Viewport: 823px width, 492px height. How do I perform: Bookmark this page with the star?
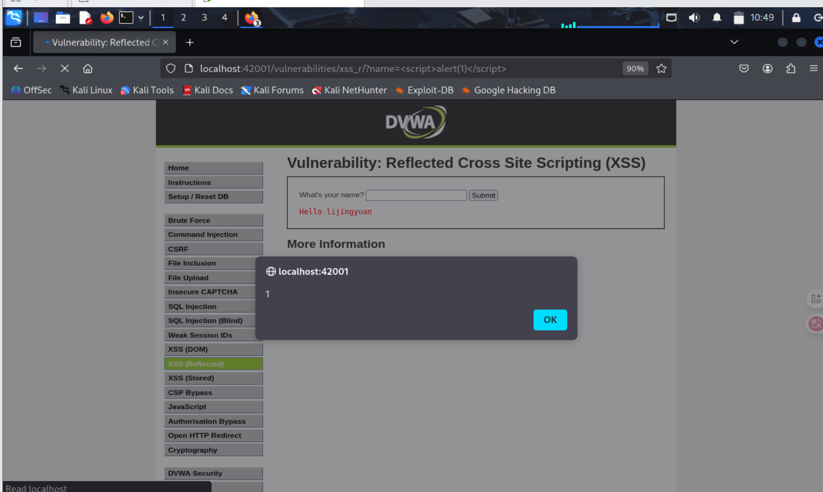tap(661, 68)
